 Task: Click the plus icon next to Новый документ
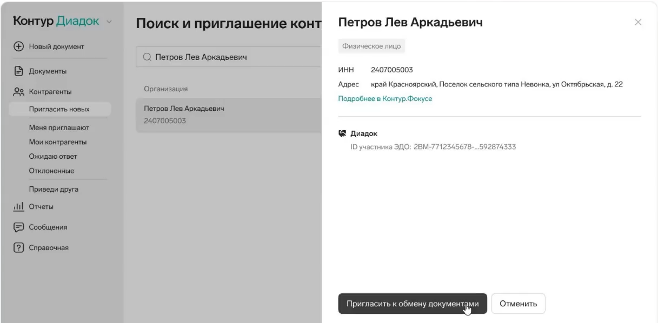(x=18, y=46)
